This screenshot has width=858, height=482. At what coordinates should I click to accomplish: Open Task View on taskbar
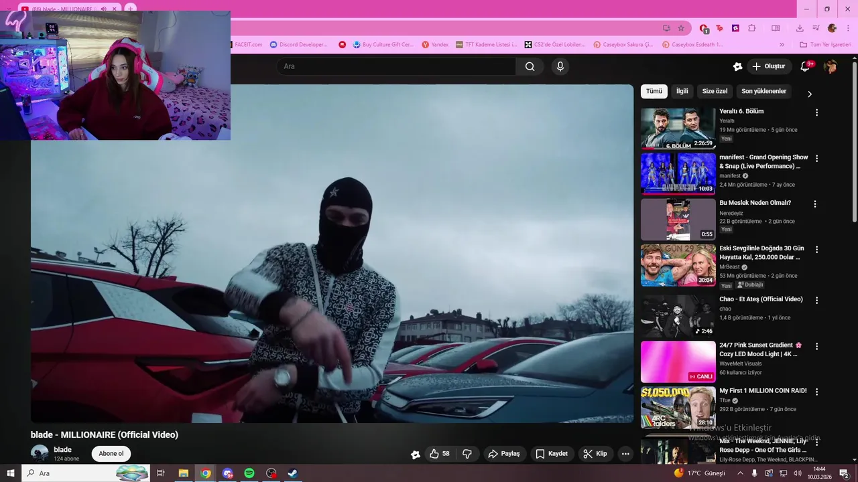161,473
